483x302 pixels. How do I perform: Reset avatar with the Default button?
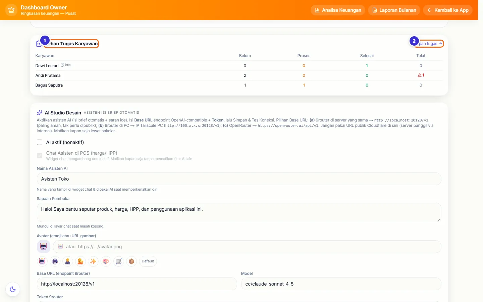(148, 261)
